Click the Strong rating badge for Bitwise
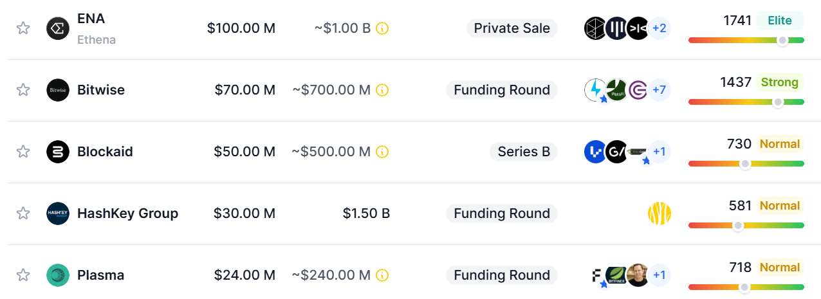This screenshot has width=821, height=299. point(780,82)
